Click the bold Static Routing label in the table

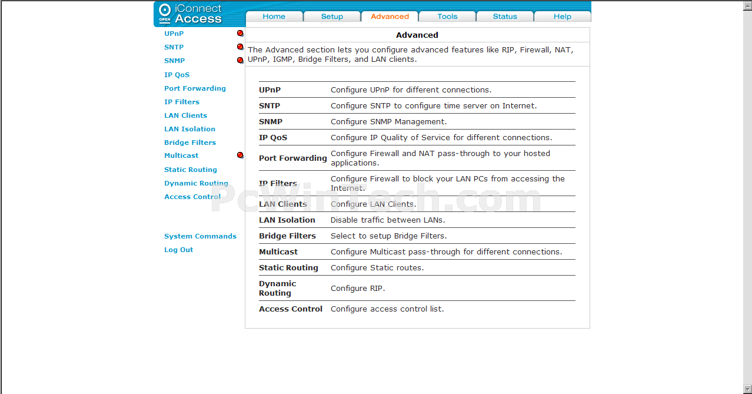tap(289, 268)
